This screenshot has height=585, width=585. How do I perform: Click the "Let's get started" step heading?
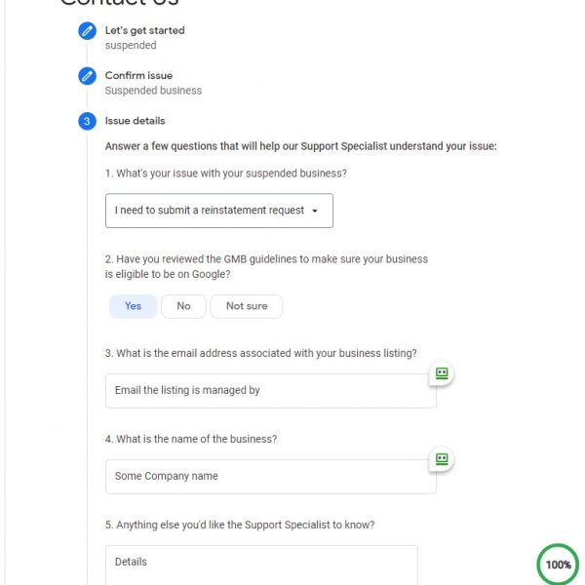tap(144, 30)
